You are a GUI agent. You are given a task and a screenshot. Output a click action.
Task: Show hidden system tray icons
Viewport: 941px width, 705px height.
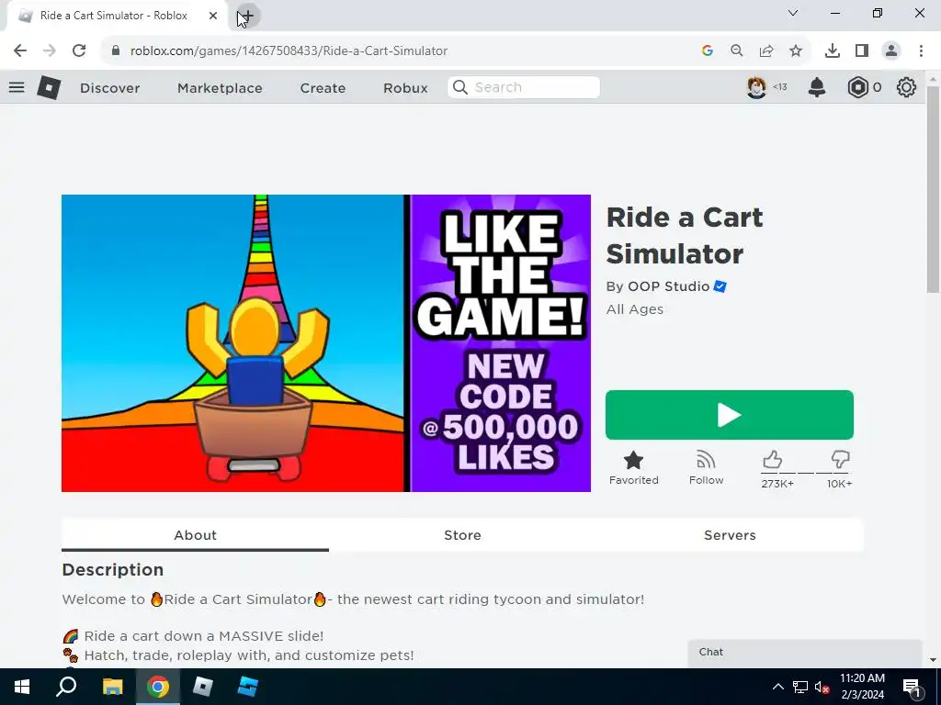coord(777,687)
